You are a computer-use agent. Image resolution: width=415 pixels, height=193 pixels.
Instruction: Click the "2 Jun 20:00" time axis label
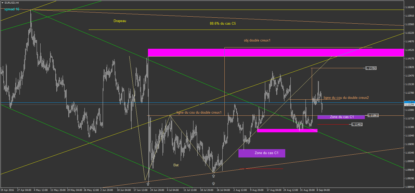pos(107,190)
